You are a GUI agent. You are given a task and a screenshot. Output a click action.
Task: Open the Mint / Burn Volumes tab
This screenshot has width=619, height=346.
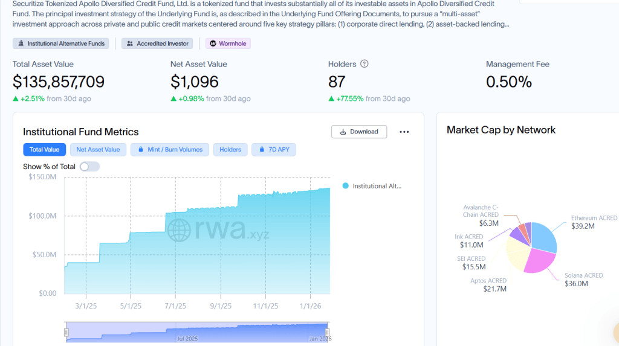tap(170, 150)
